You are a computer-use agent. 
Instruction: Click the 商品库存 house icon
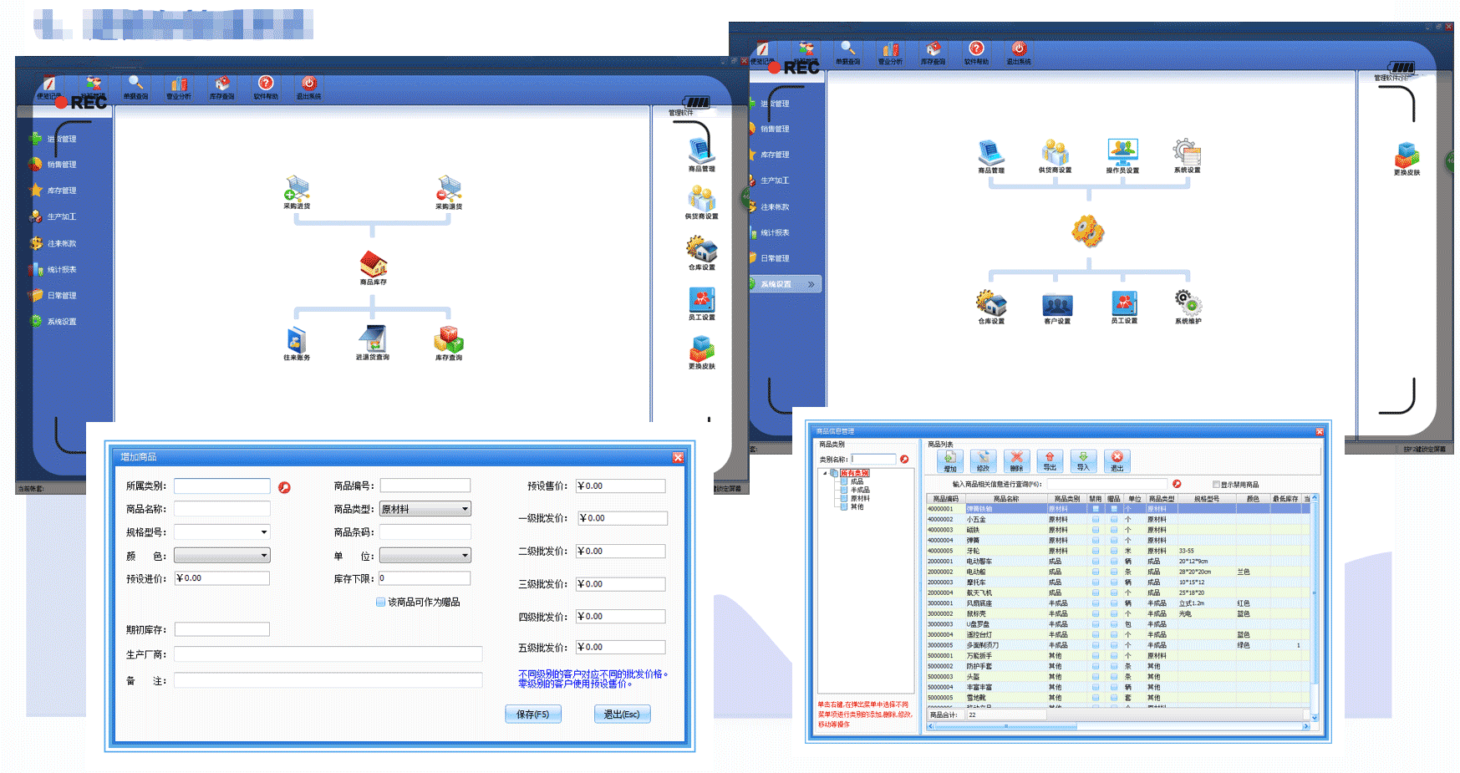click(373, 265)
